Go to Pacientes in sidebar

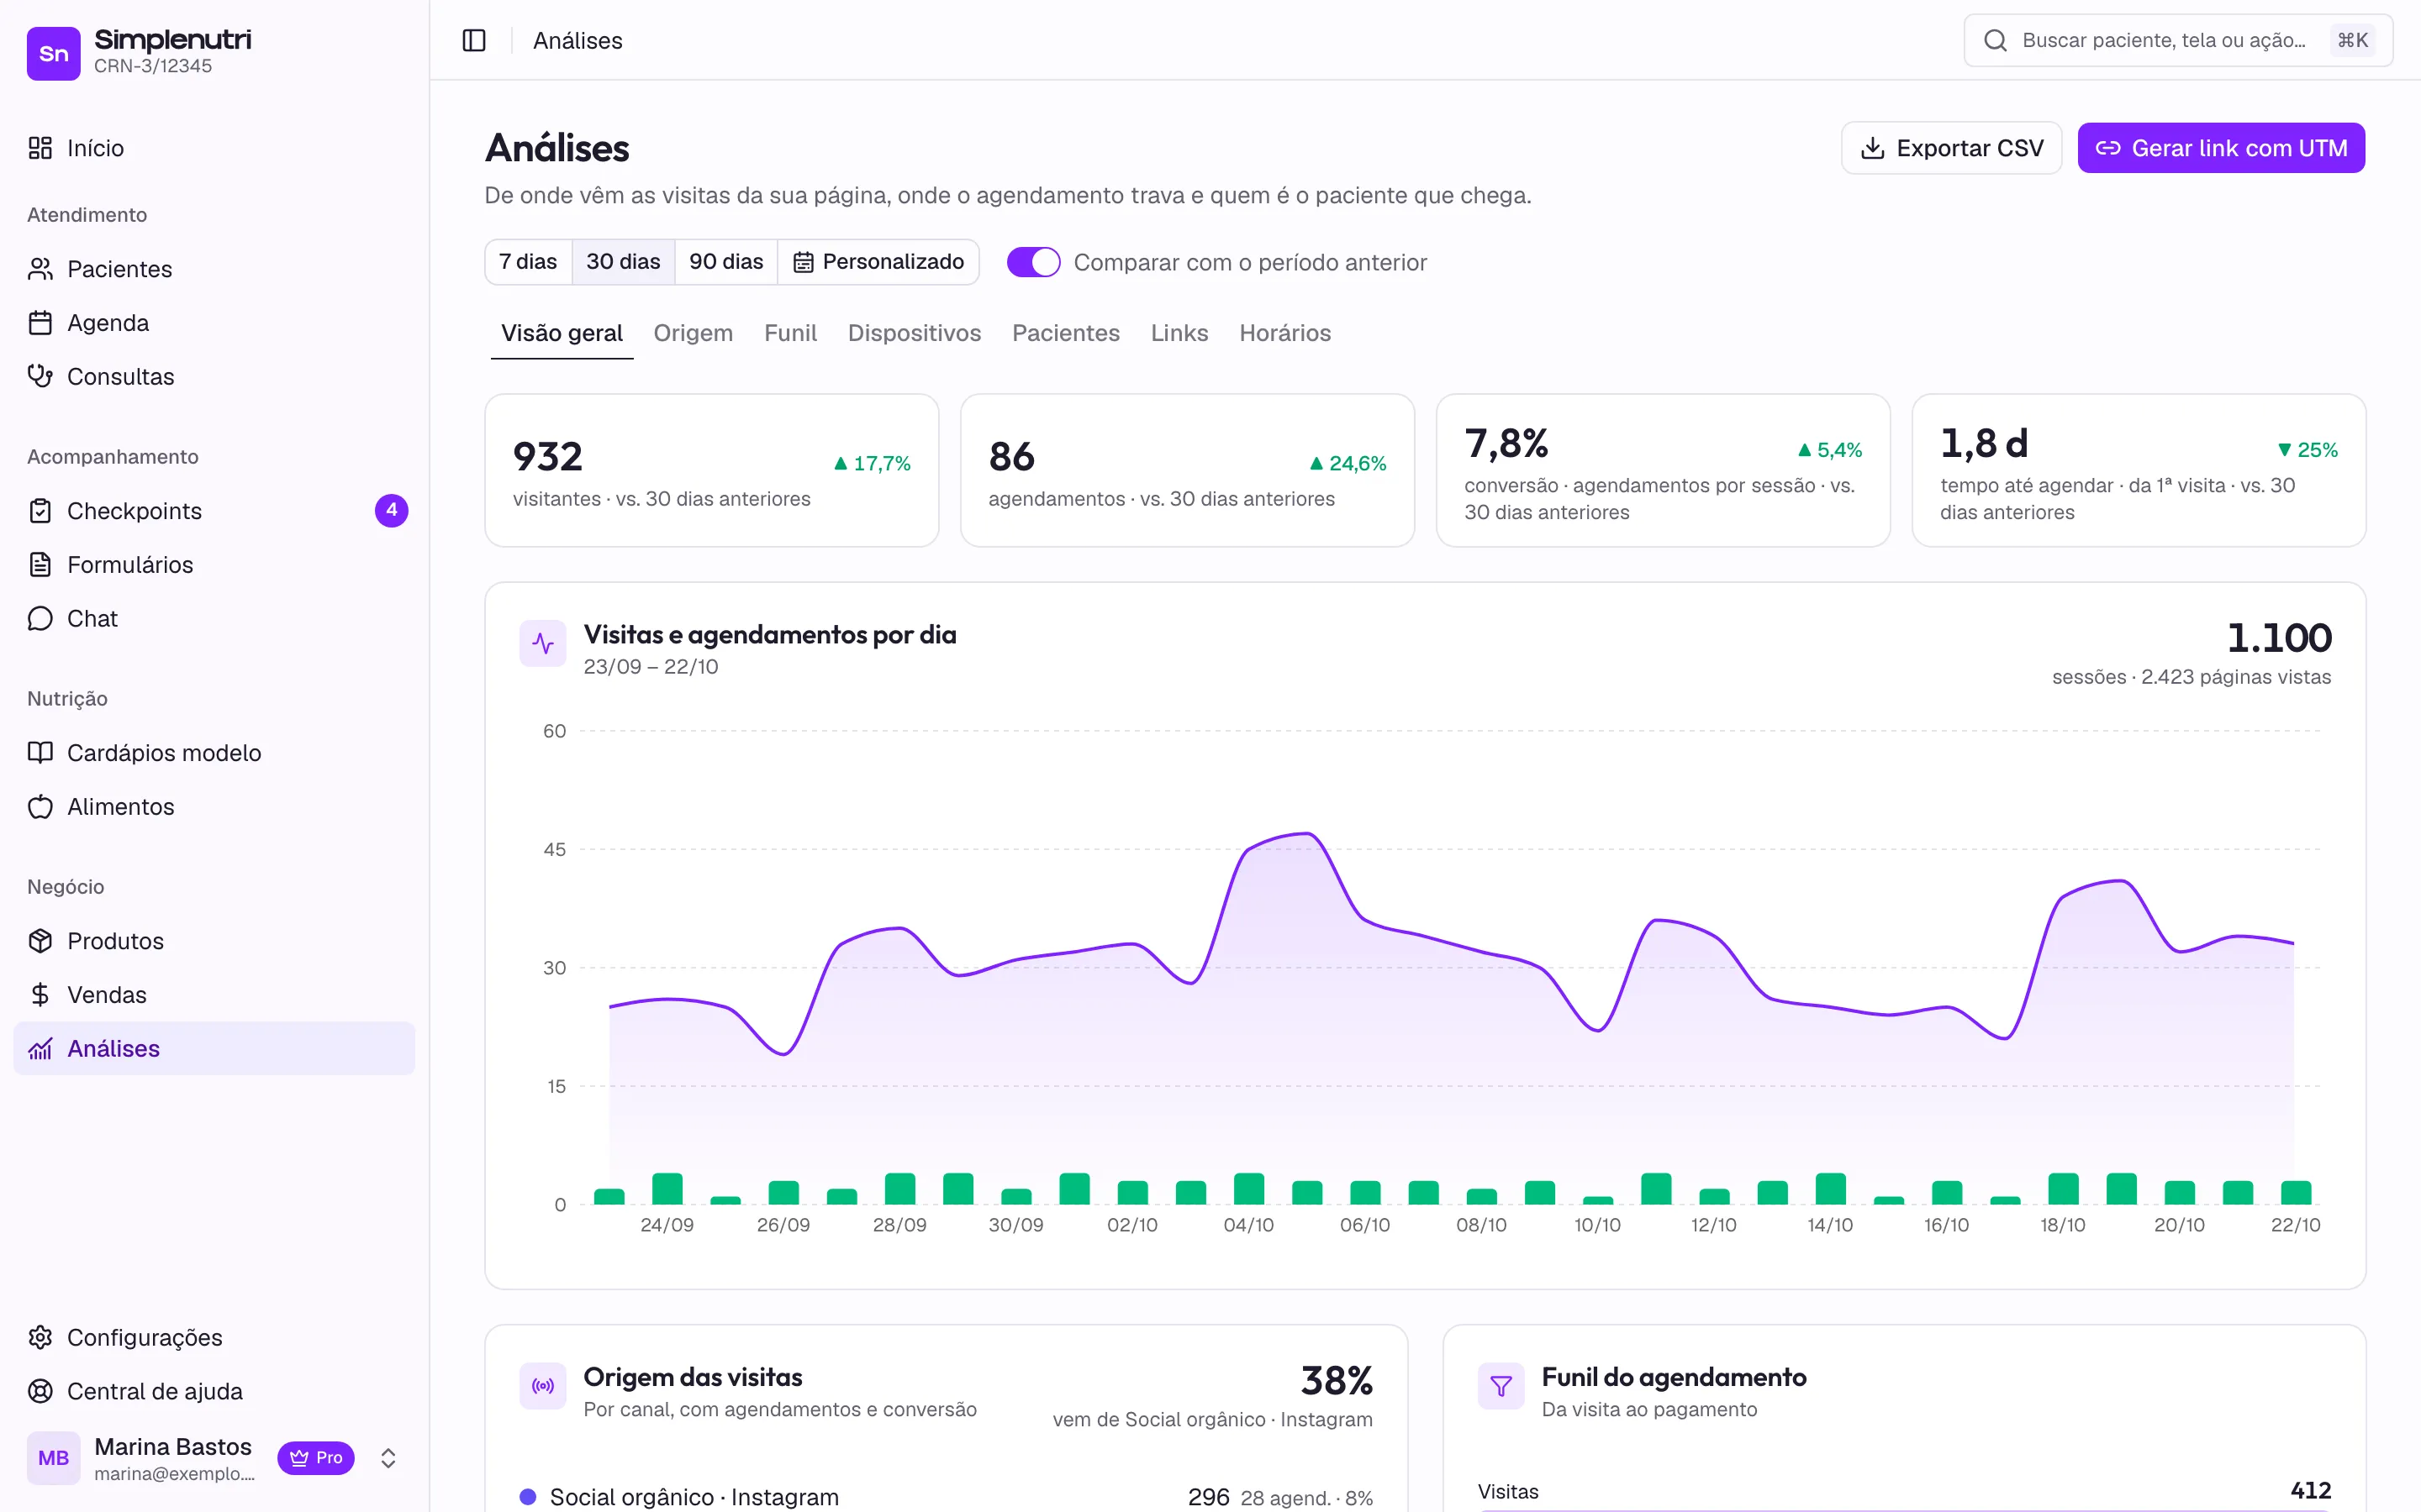coord(214,269)
